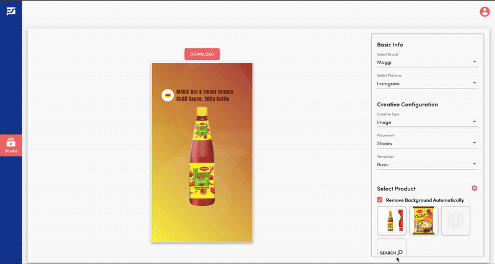Open the Templates dropdown showing Basic
Viewport: 495px width, 264px height.
coord(427,164)
